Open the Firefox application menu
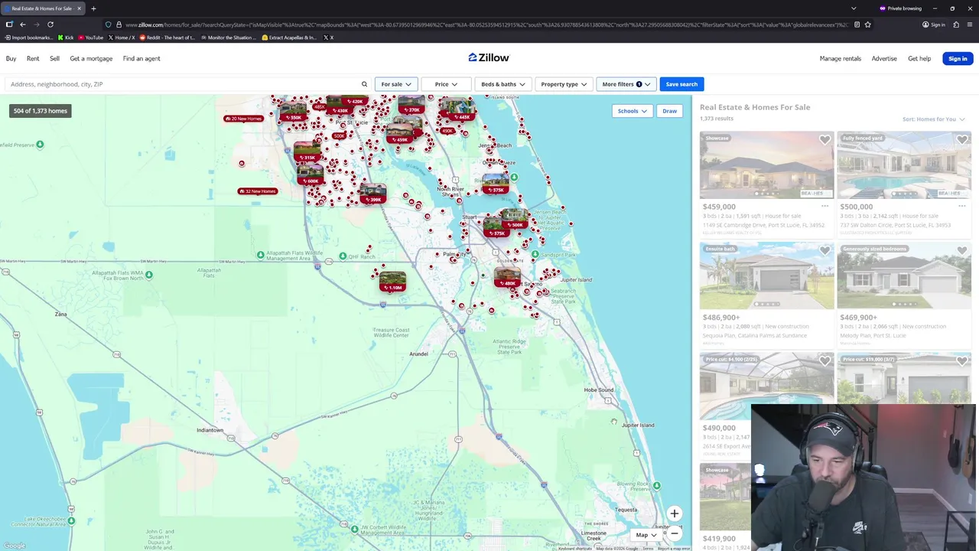 click(x=969, y=24)
